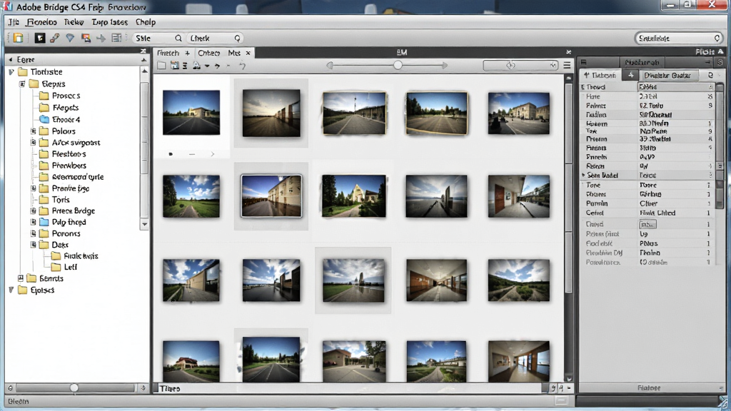Click the gray arrow icon in the top toolbar
This screenshot has height=411, width=731.
click(x=101, y=39)
